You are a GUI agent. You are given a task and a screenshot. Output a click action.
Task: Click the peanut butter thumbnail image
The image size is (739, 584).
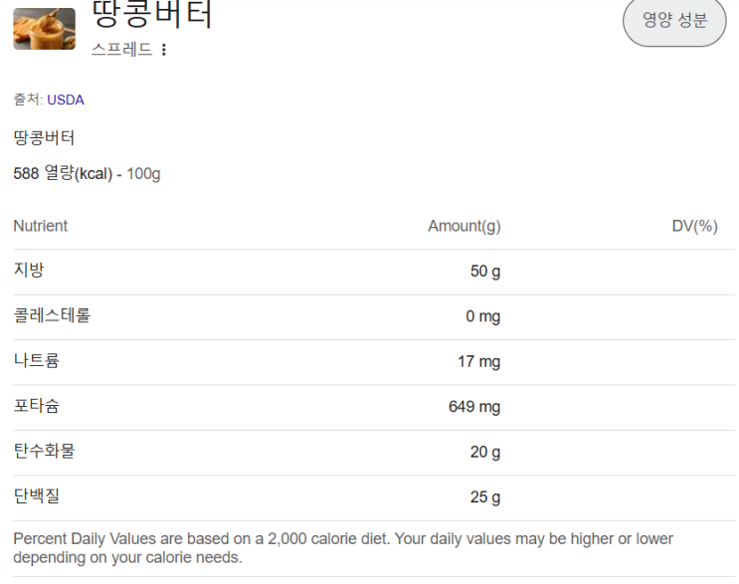44,28
